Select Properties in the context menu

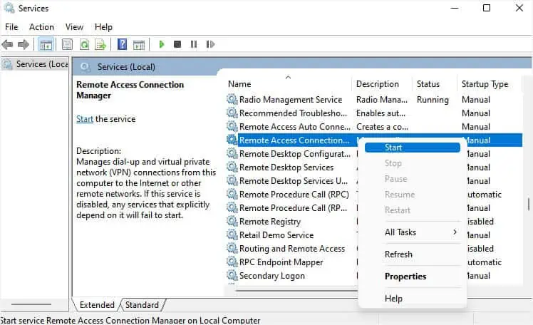pos(405,277)
